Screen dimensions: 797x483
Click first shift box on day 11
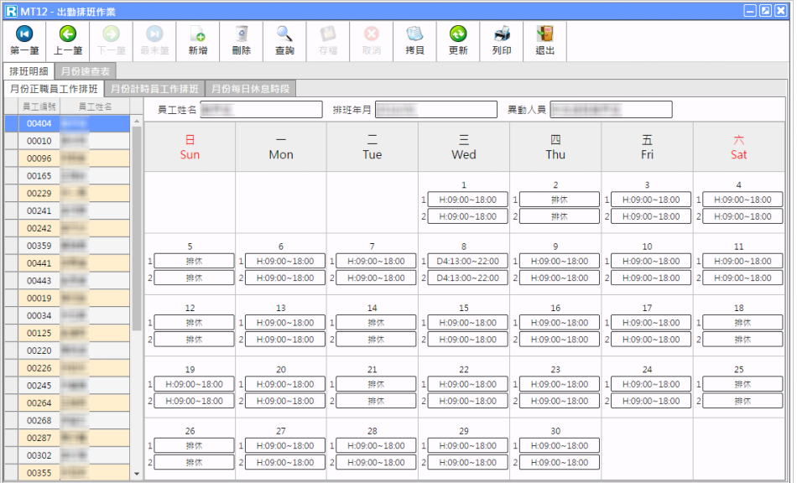[x=742, y=261]
